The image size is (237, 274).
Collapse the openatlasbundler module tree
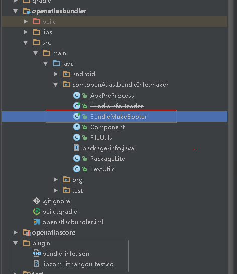pos(16,11)
